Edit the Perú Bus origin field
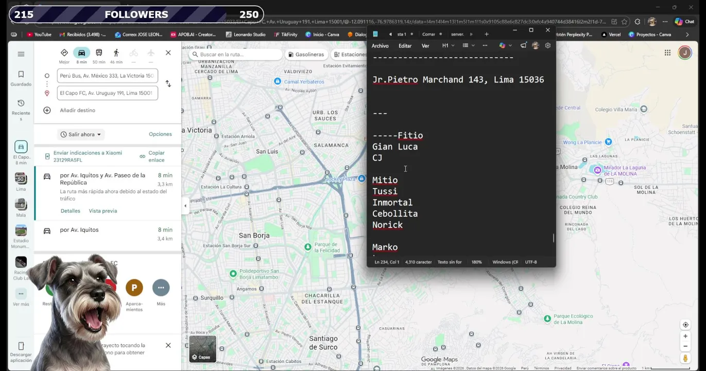This screenshot has width=706, height=371. pos(107,76)
